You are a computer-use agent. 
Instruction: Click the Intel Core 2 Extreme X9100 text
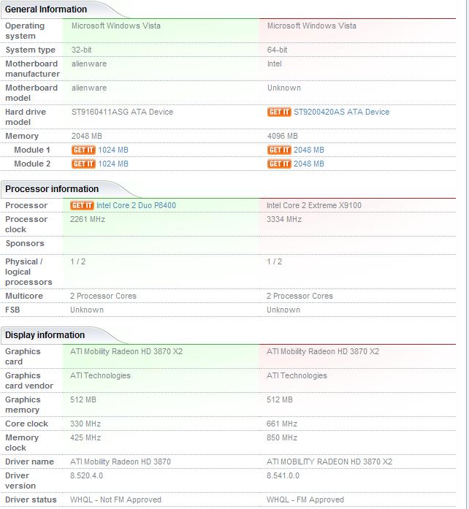(314, 206)
